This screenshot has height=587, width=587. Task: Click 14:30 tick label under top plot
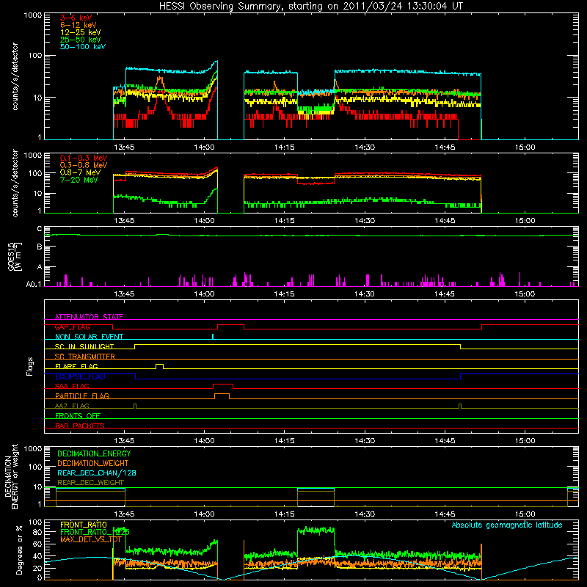tap(365, 147)
